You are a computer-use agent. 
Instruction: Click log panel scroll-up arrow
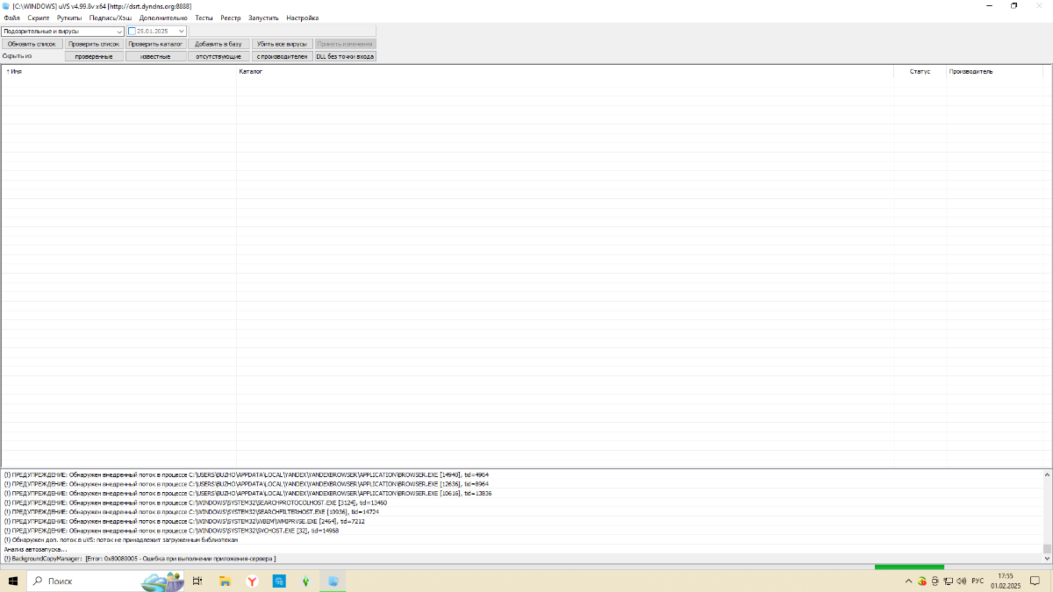coord(1047,474)
